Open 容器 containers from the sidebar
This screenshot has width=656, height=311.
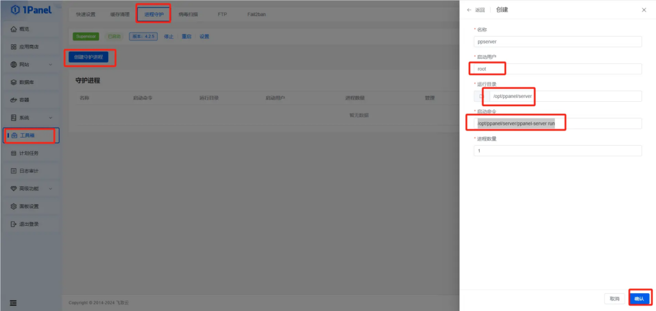pos(13,100)
